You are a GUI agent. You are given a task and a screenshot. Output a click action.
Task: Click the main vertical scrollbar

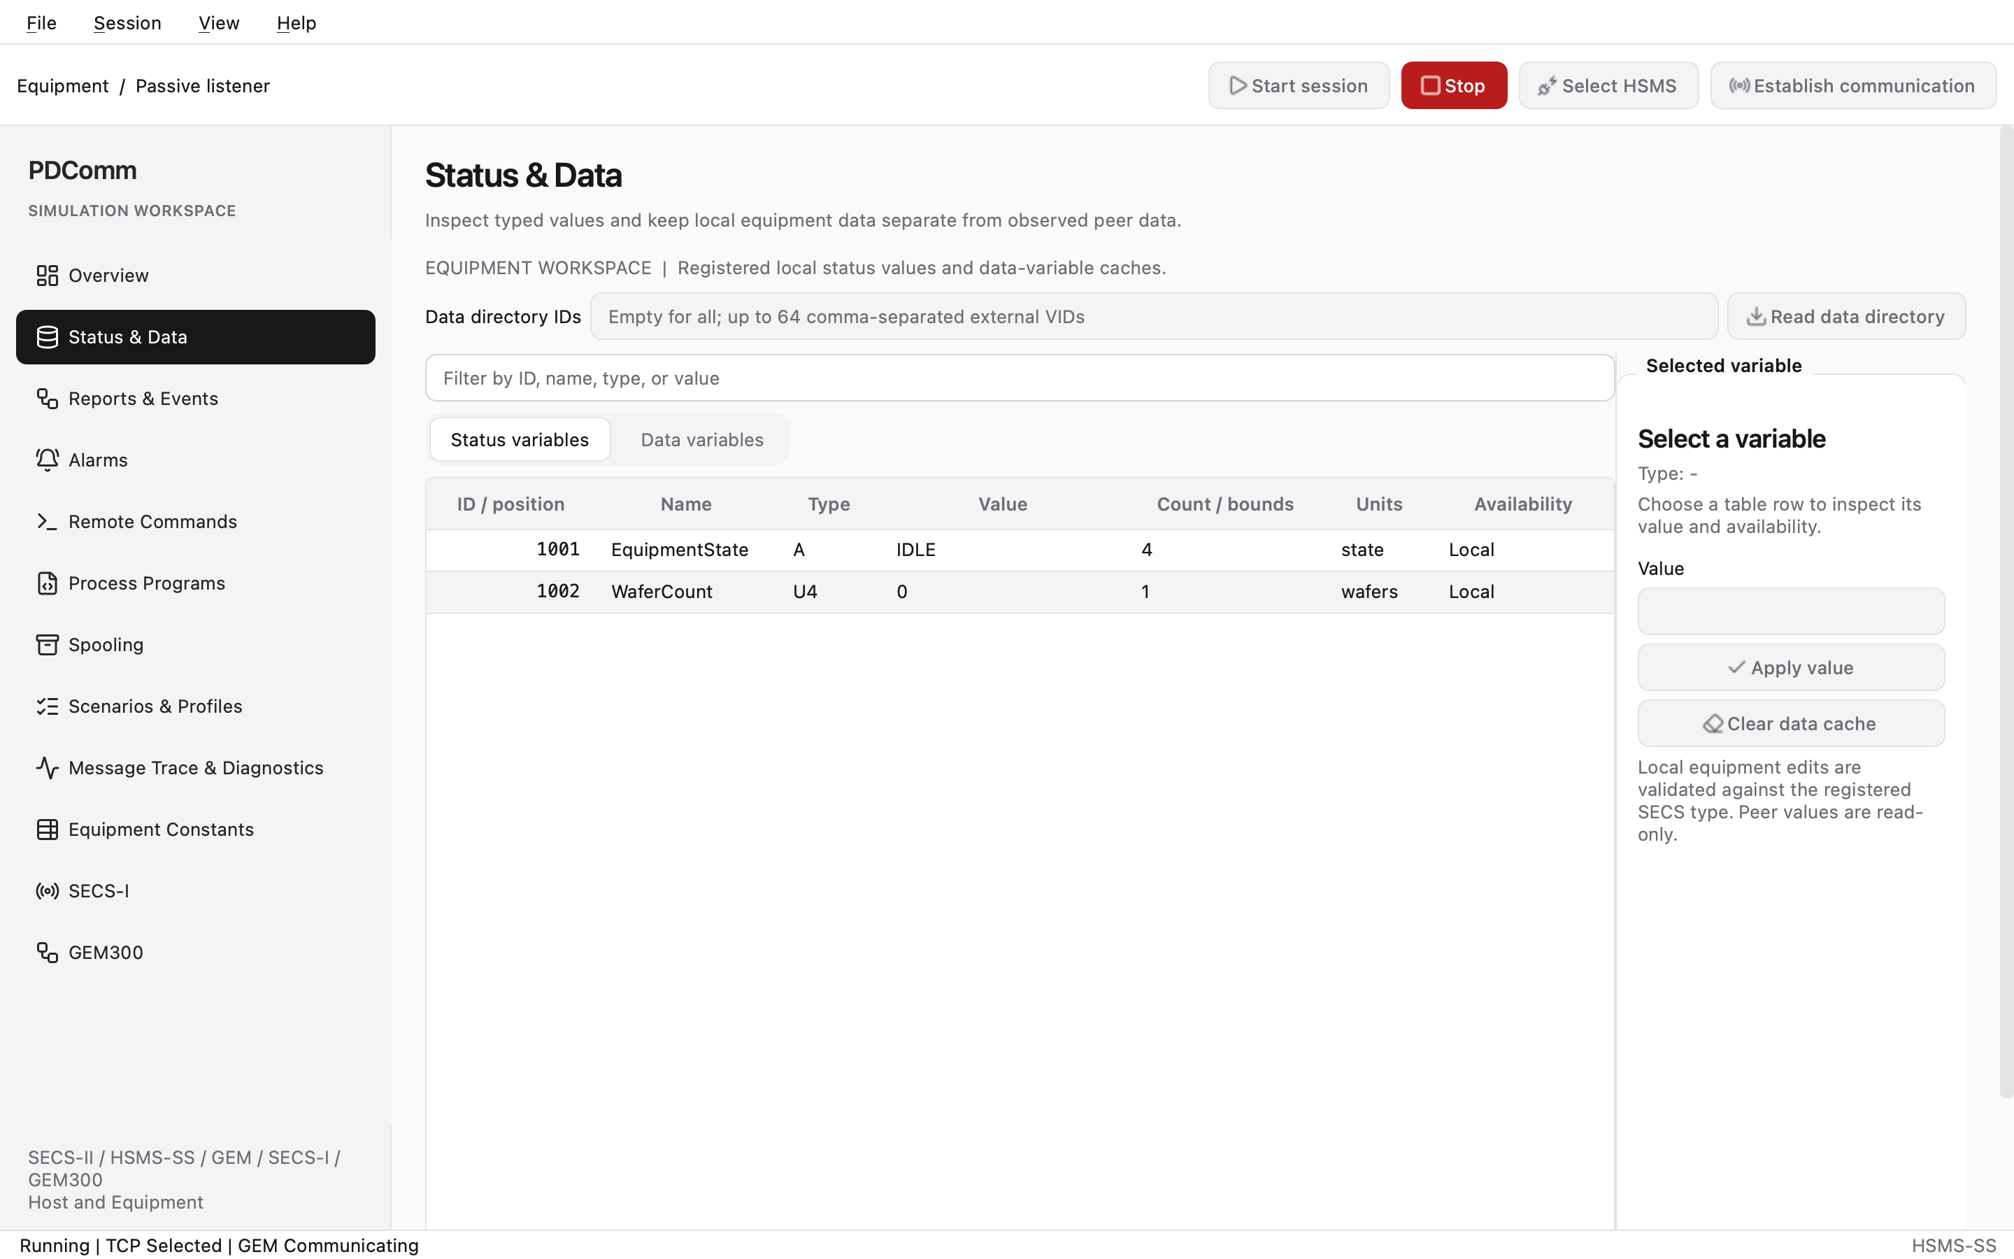2006,612
